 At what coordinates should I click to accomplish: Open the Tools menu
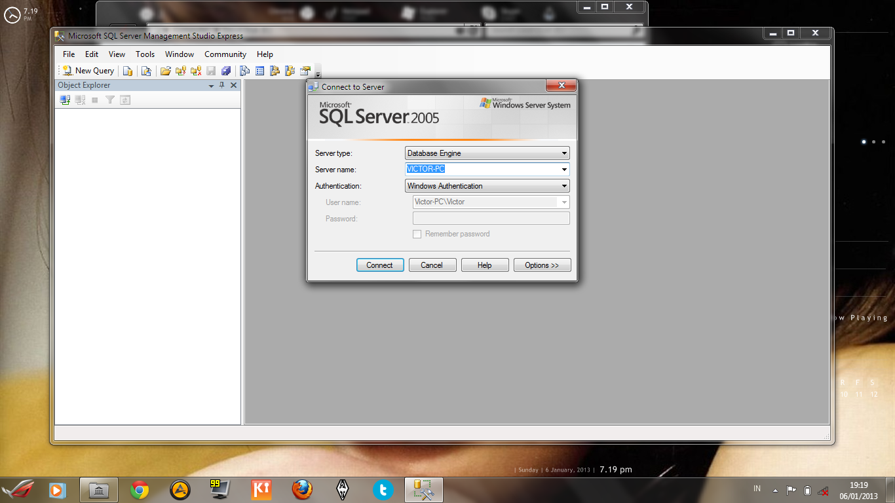[145, 54]
